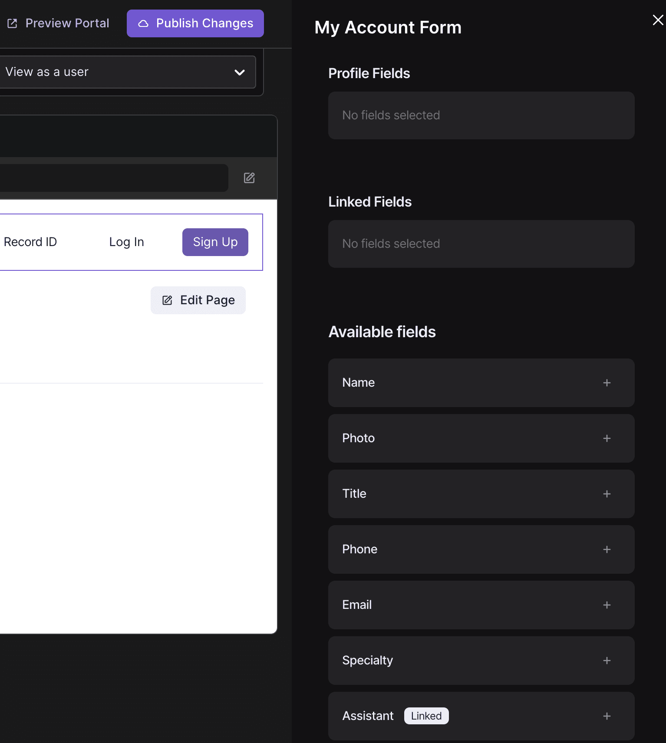Select the Record ID menu item
666x743 pixels.
tap(30, 242)
